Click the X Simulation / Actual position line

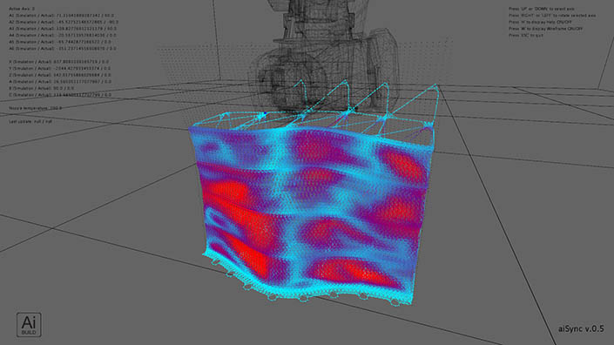pos(58,62)
